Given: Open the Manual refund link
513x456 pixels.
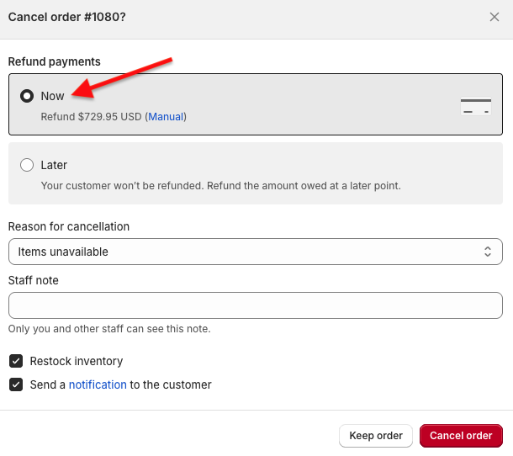Looking at the screenshot, I should coord(166,117).
